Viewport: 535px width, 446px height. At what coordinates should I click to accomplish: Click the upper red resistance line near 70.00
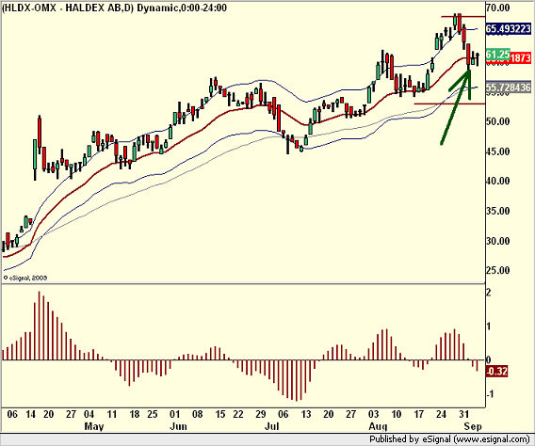point(463,17)
